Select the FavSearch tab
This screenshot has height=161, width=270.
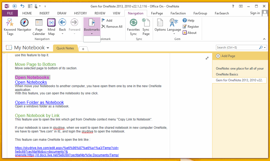[x=222, y=13]
